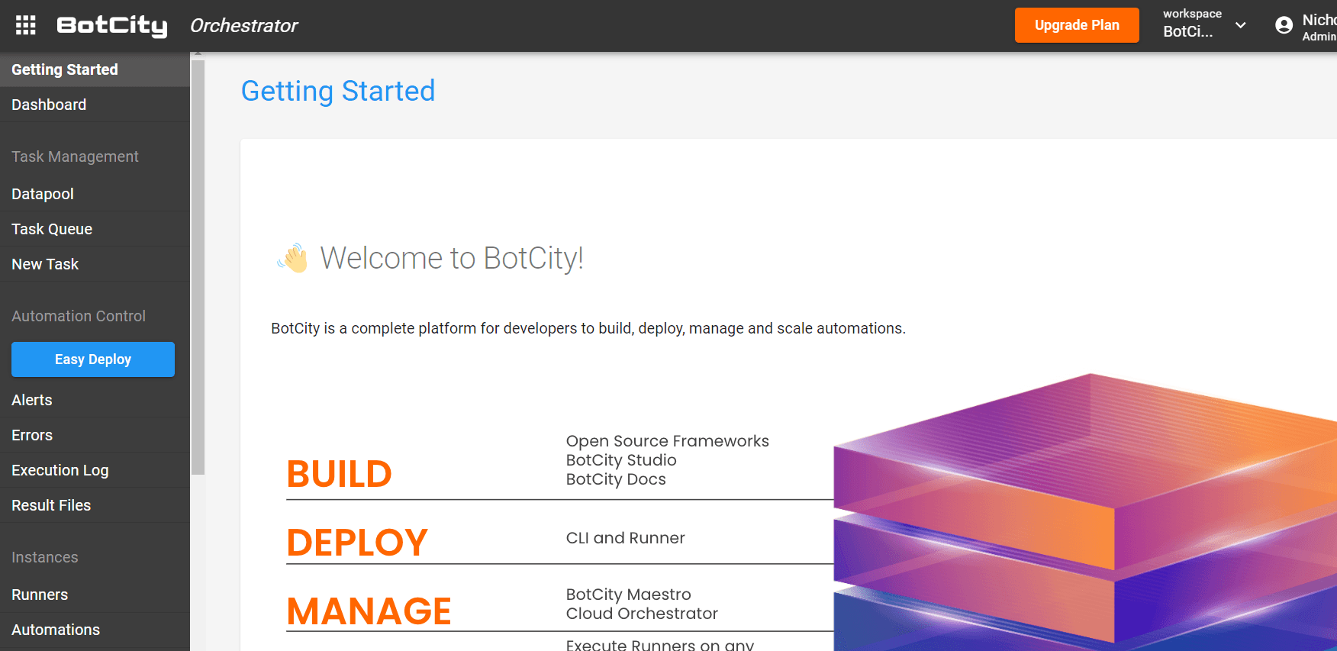The image size is (1337, 651).
Task: Click the Instances section label
Action: coord(45,557)
